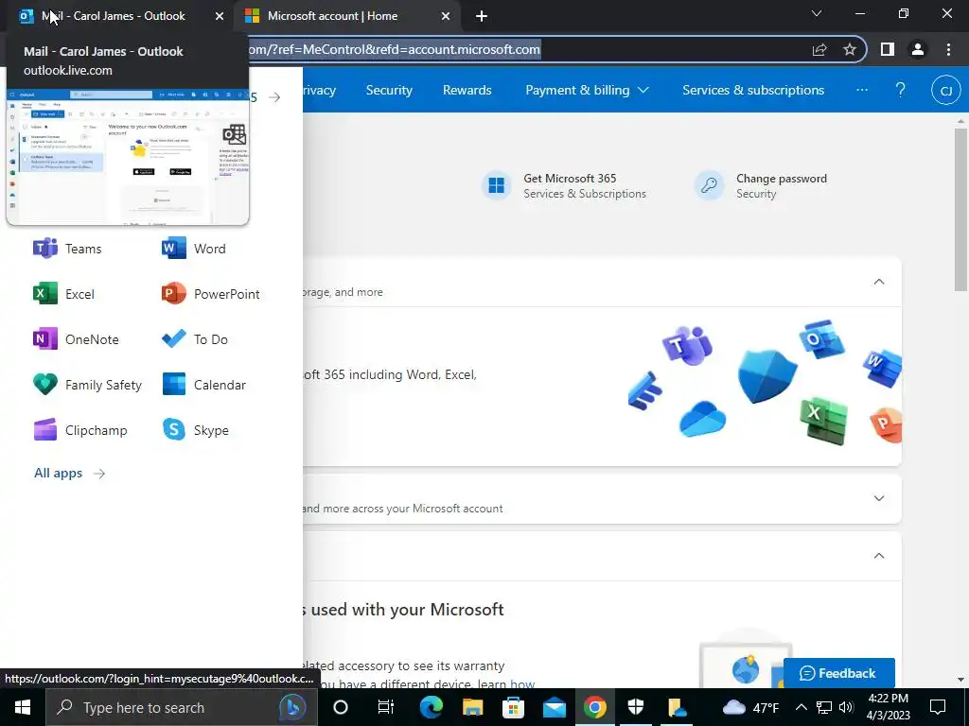This screenshot has height=726, width=969.
Task: Click the taskbar search box
Action: [x=182, y=707]
